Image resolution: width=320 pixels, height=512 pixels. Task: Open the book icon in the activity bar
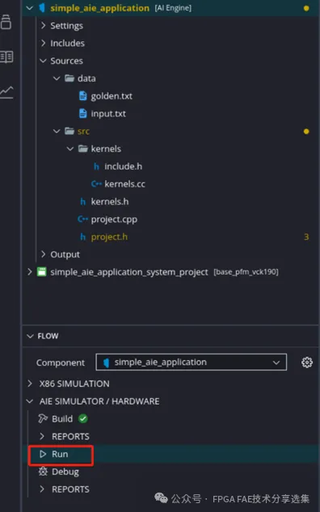click(6, 57)
